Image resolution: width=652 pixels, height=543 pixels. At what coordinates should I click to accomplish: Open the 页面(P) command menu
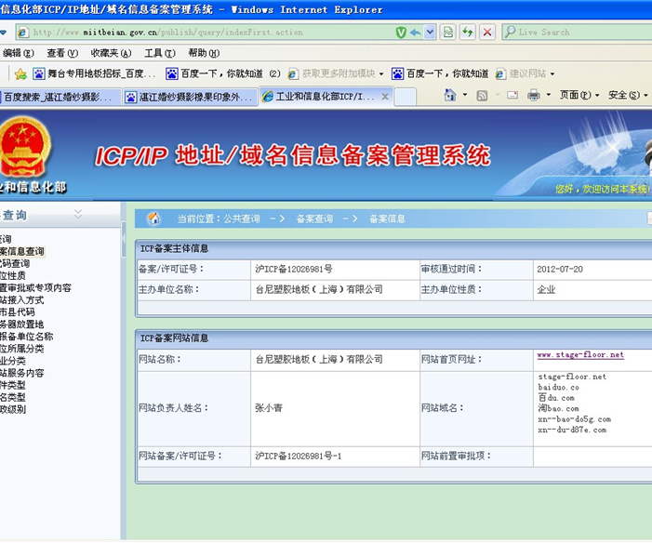579,95
